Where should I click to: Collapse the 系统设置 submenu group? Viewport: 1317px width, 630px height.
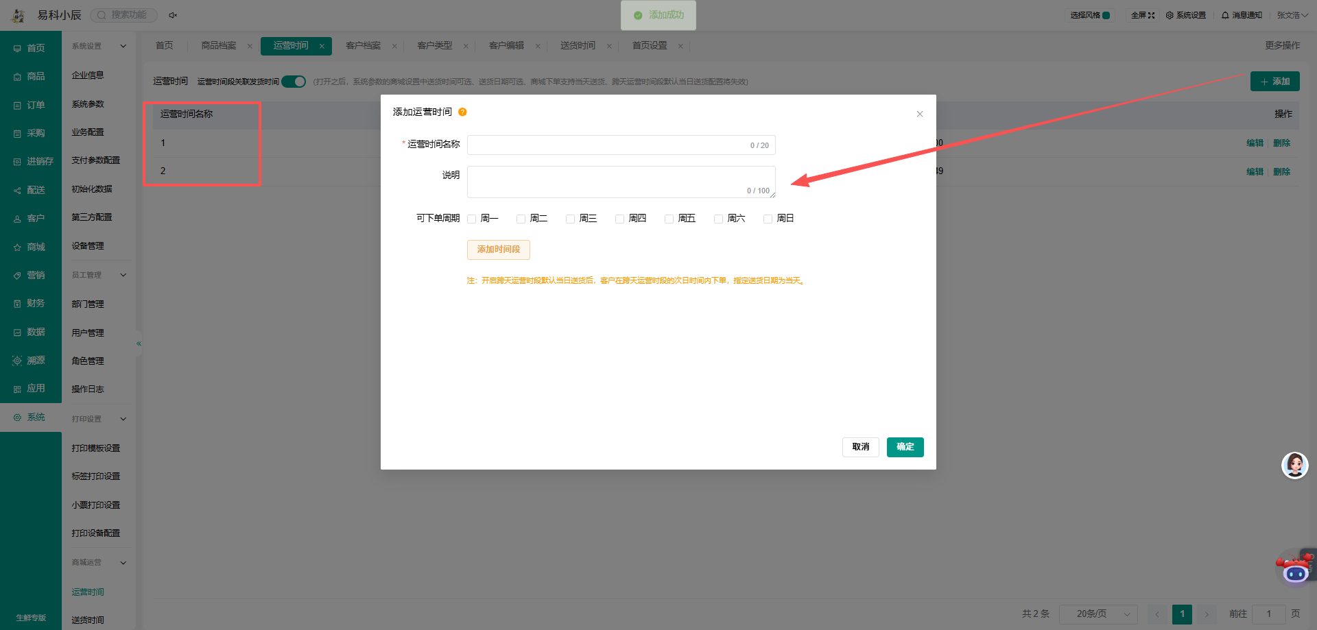pos(123,46)
